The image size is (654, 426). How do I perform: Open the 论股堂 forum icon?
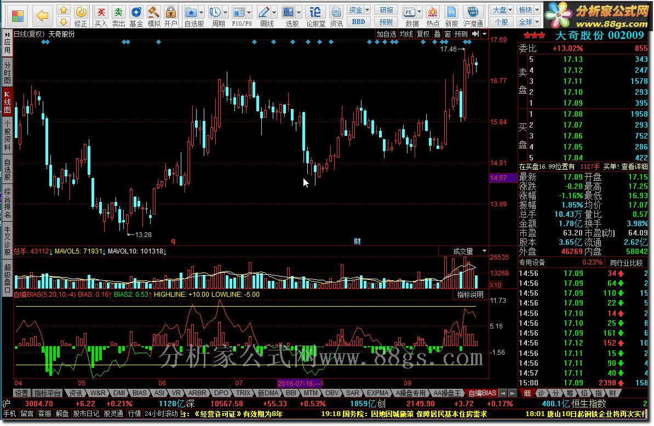click(x=315, y=12)
